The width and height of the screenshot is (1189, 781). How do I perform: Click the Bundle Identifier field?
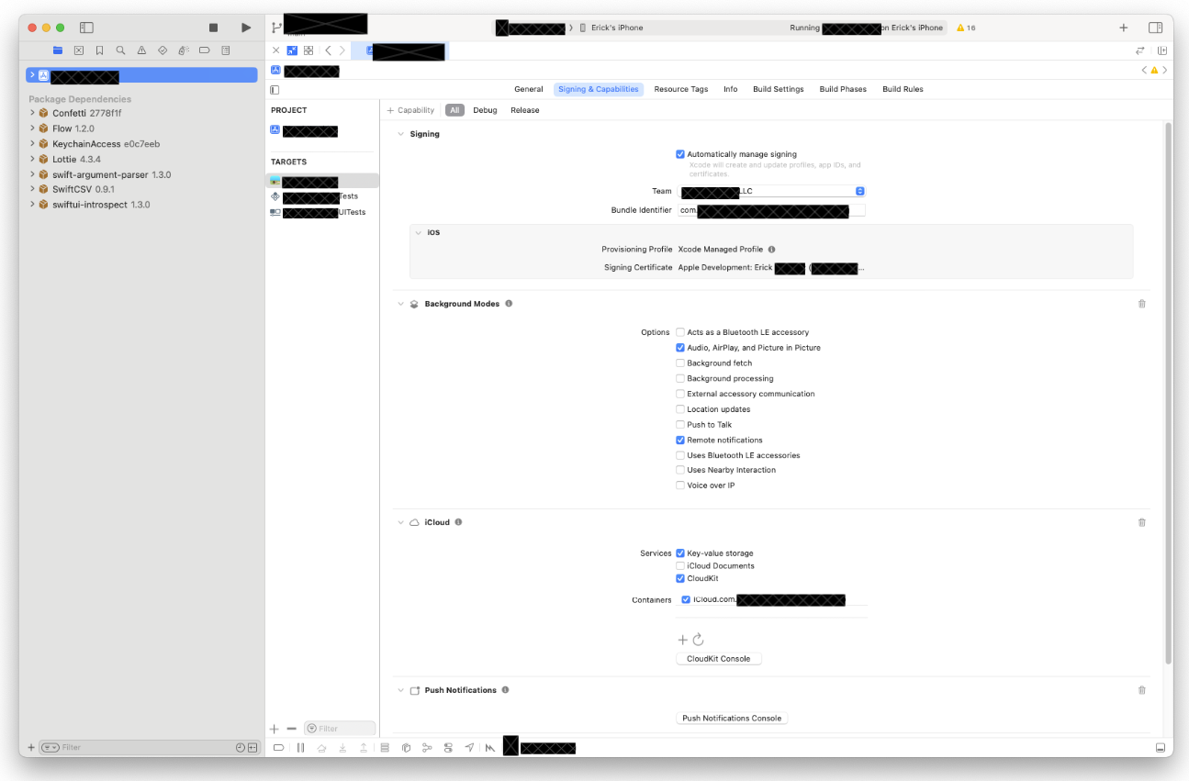pos(771,211)
